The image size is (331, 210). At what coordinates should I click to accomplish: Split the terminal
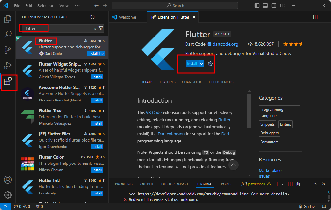290,184
